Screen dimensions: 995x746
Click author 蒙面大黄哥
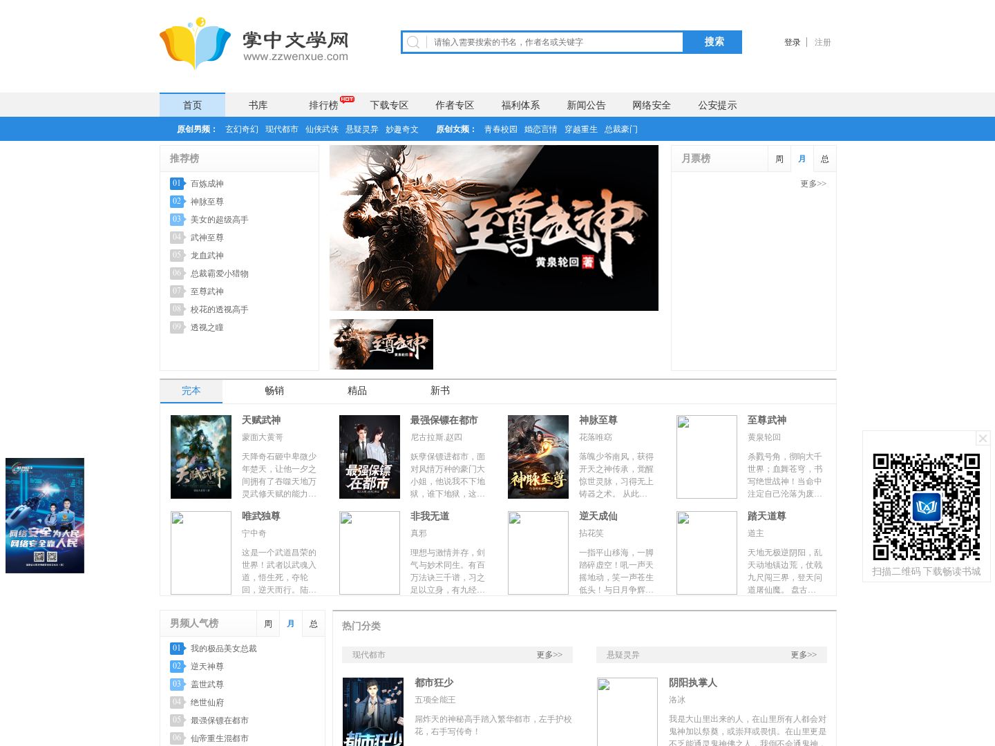coord(263,437)
